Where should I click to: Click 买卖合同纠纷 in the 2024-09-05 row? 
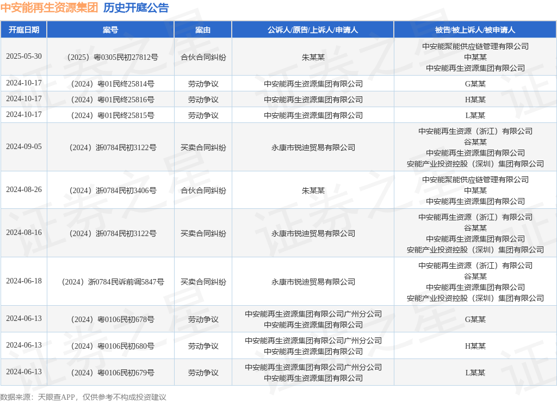(203, 147)
